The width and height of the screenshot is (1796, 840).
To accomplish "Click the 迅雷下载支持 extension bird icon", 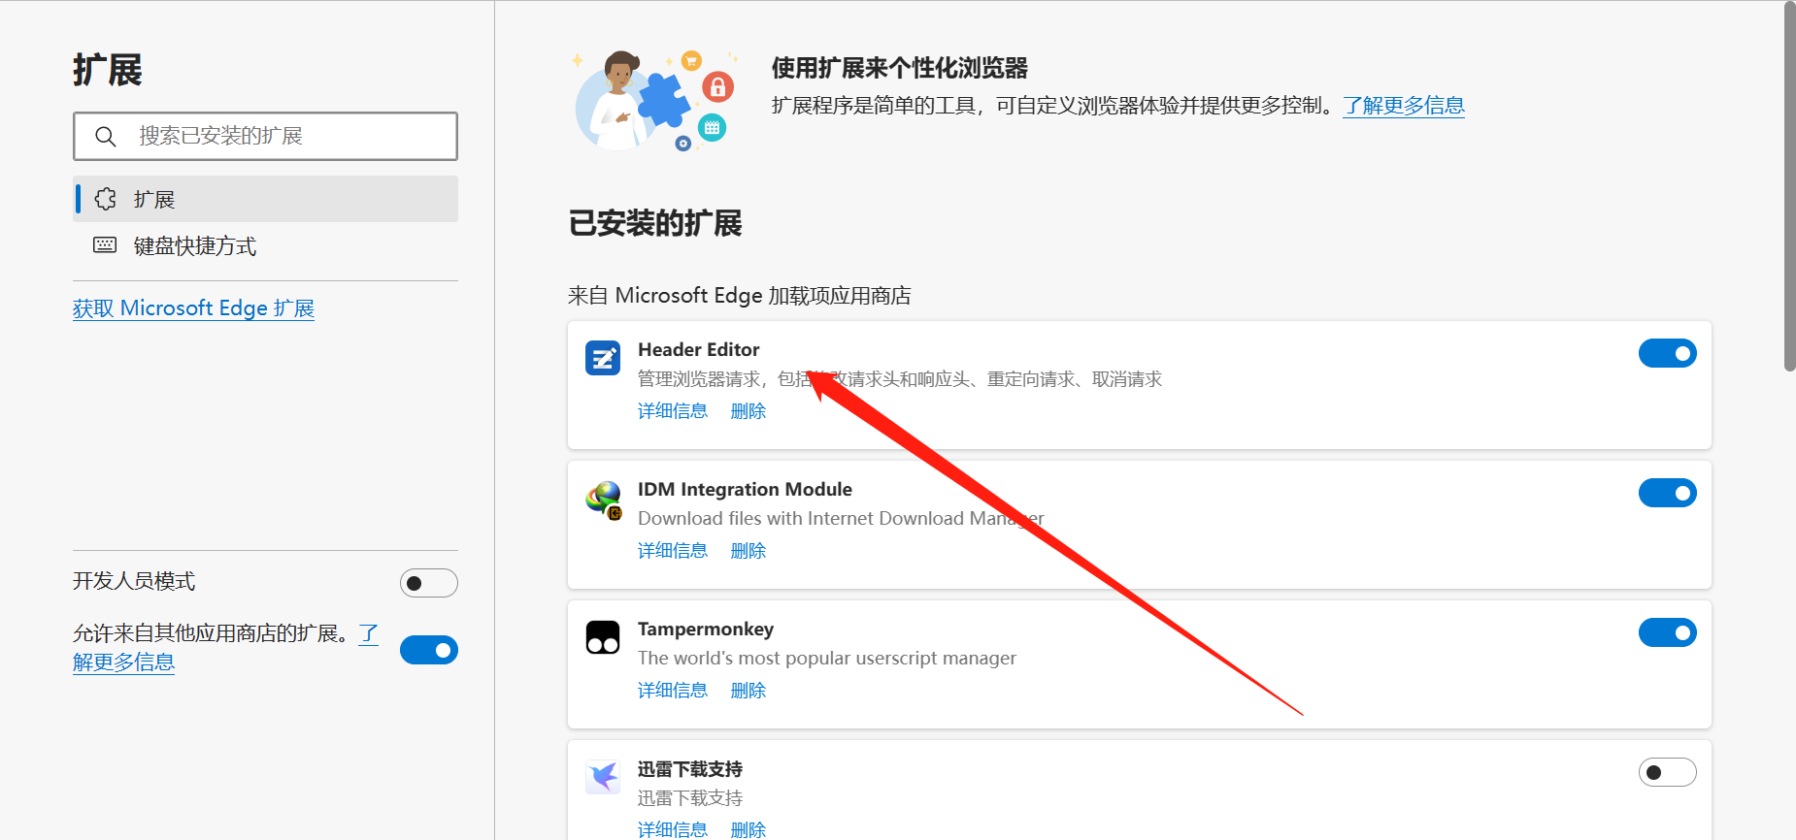I will [x=603, y=777].
